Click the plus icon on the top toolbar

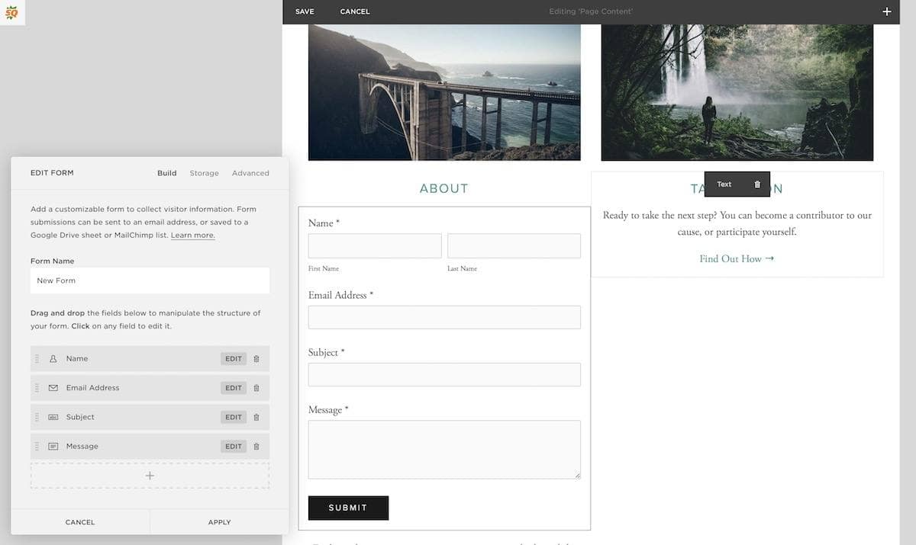(x=886, y=11)
